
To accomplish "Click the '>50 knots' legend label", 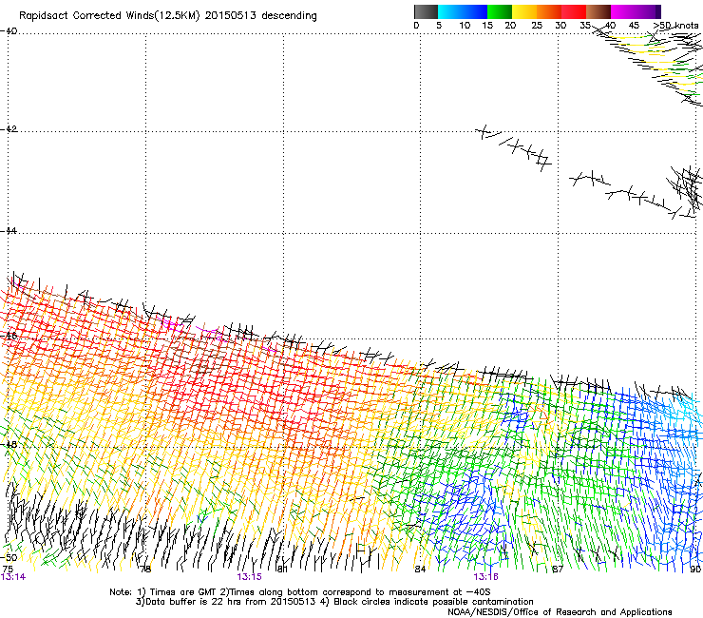I will 675,25.
